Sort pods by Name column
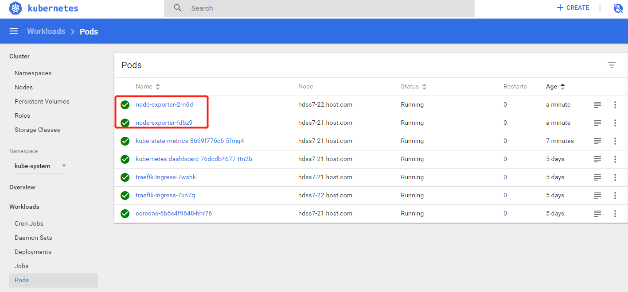 (x=148, y=86)
